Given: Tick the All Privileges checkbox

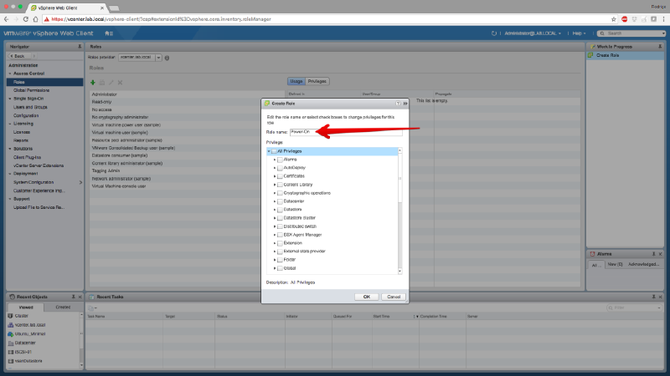Looking at the screenshot, I should pos(274,150).
